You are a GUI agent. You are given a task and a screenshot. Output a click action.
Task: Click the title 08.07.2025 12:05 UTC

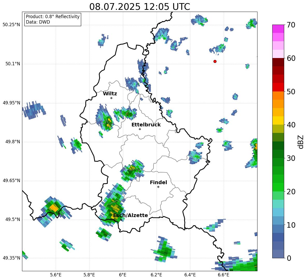140,7
